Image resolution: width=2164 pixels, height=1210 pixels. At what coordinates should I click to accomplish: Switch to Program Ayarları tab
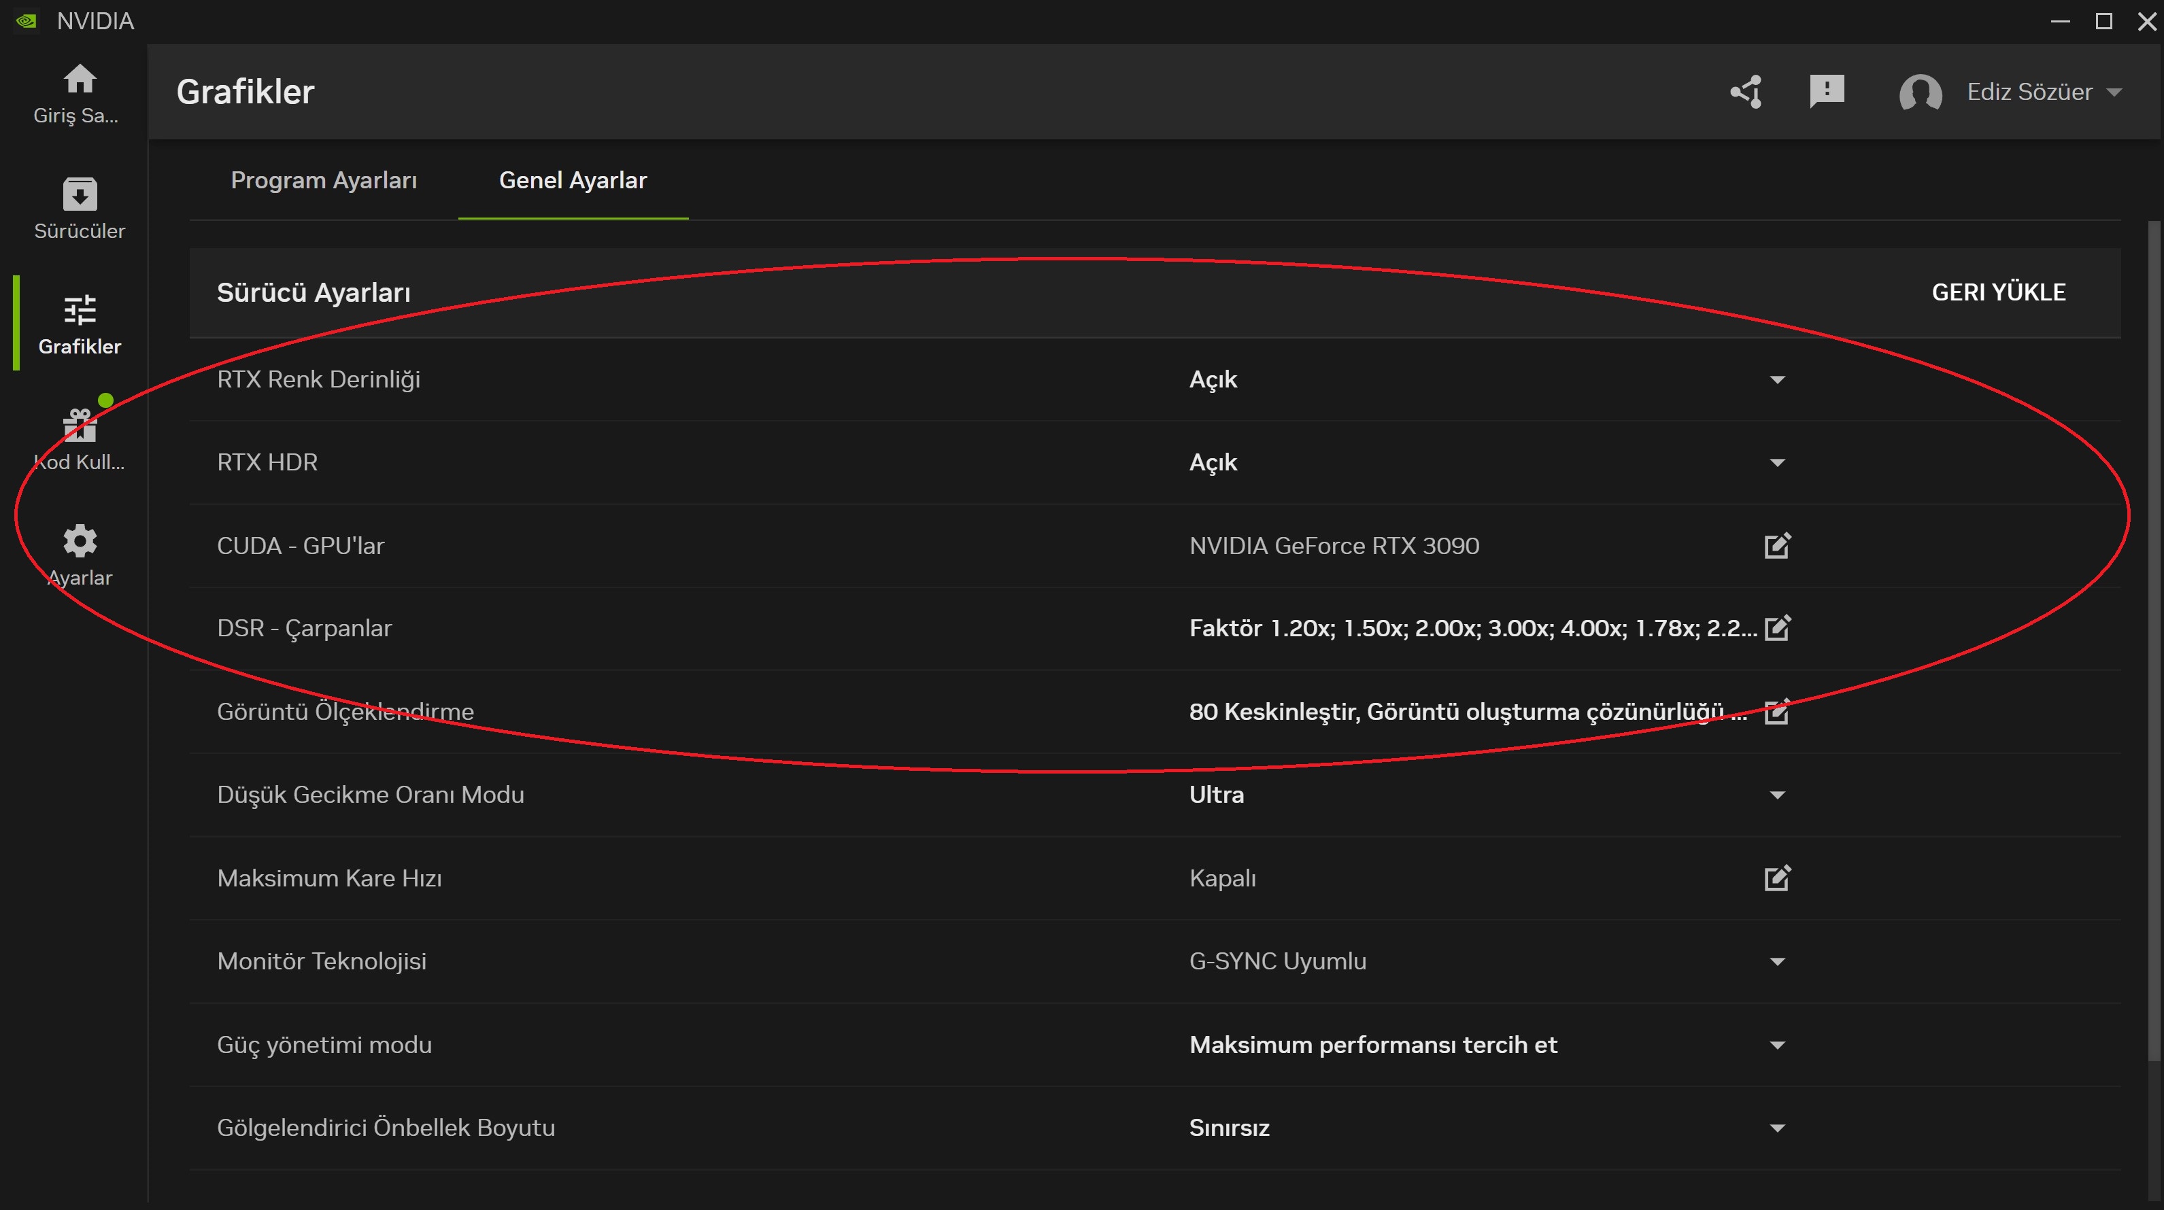coord(324,181)
